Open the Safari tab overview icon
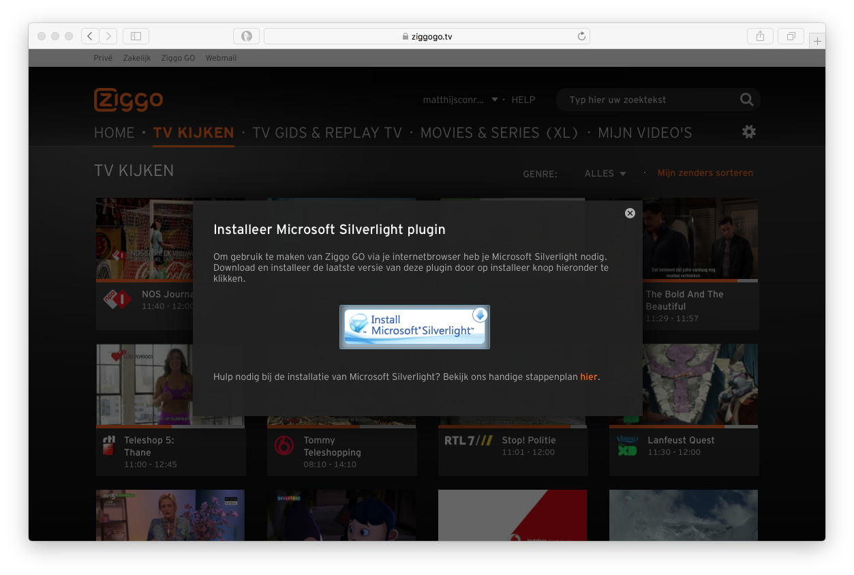This screenshot has width=854, height=575. pos(791,36)
